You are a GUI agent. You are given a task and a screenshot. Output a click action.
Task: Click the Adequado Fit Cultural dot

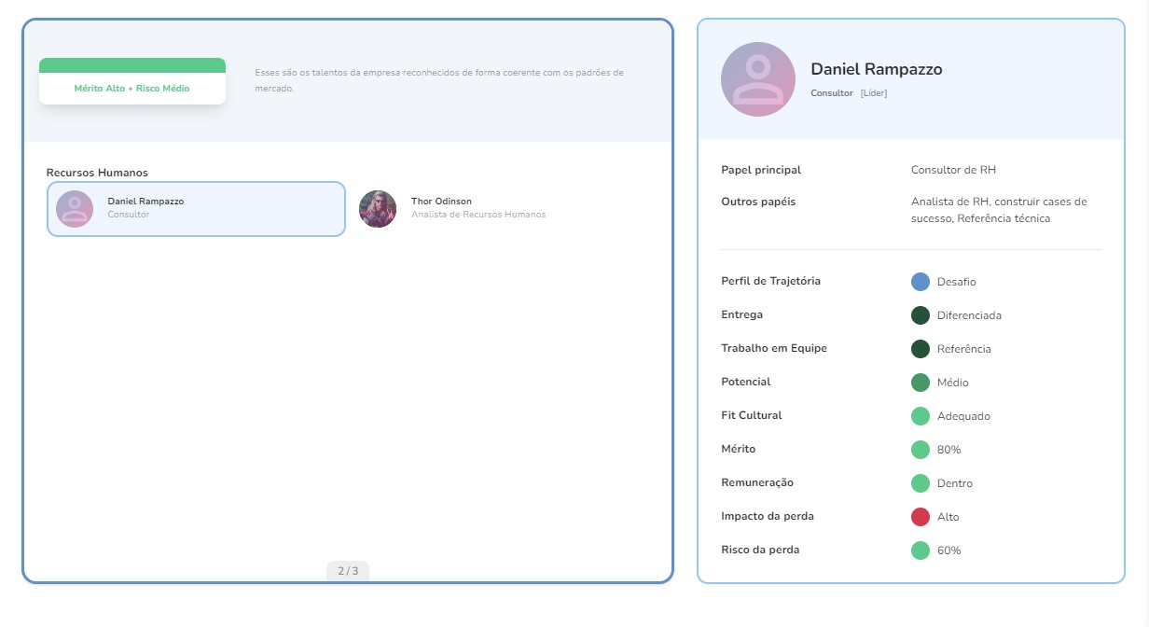(921, 416)
